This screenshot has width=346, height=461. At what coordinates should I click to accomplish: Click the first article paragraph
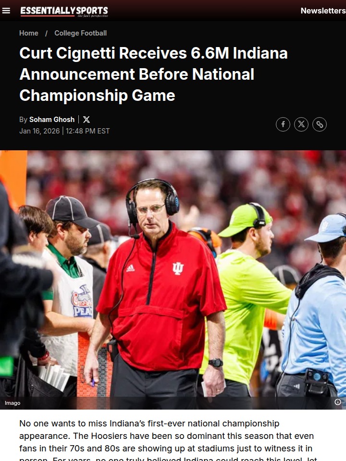tap(168, 440)
